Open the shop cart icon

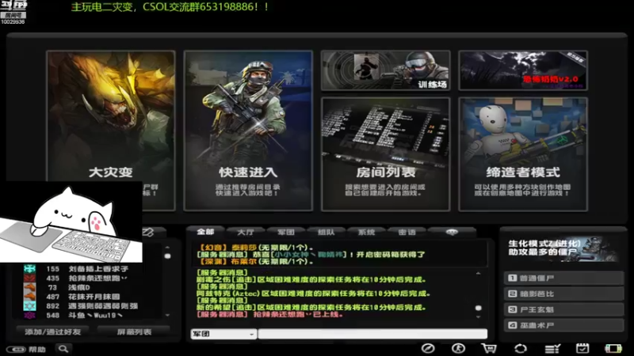(x=489, y=348)
